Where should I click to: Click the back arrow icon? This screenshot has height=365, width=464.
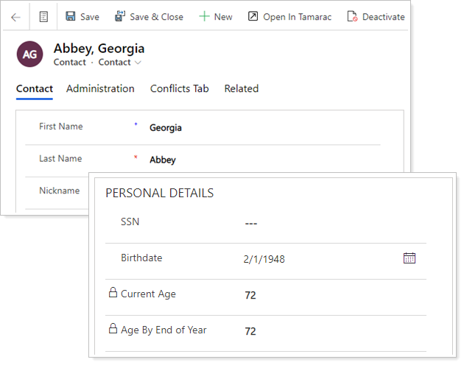(15, 17)
